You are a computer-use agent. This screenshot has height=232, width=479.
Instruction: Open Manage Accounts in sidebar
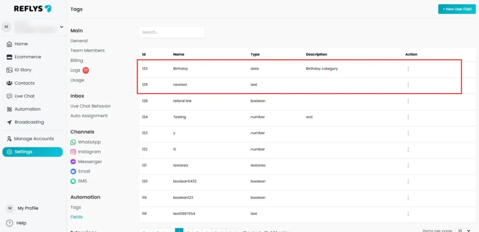34,139
